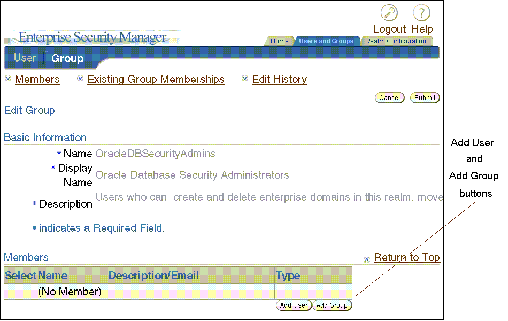
Task: Click the Add Group button
Action: [332, 305]
